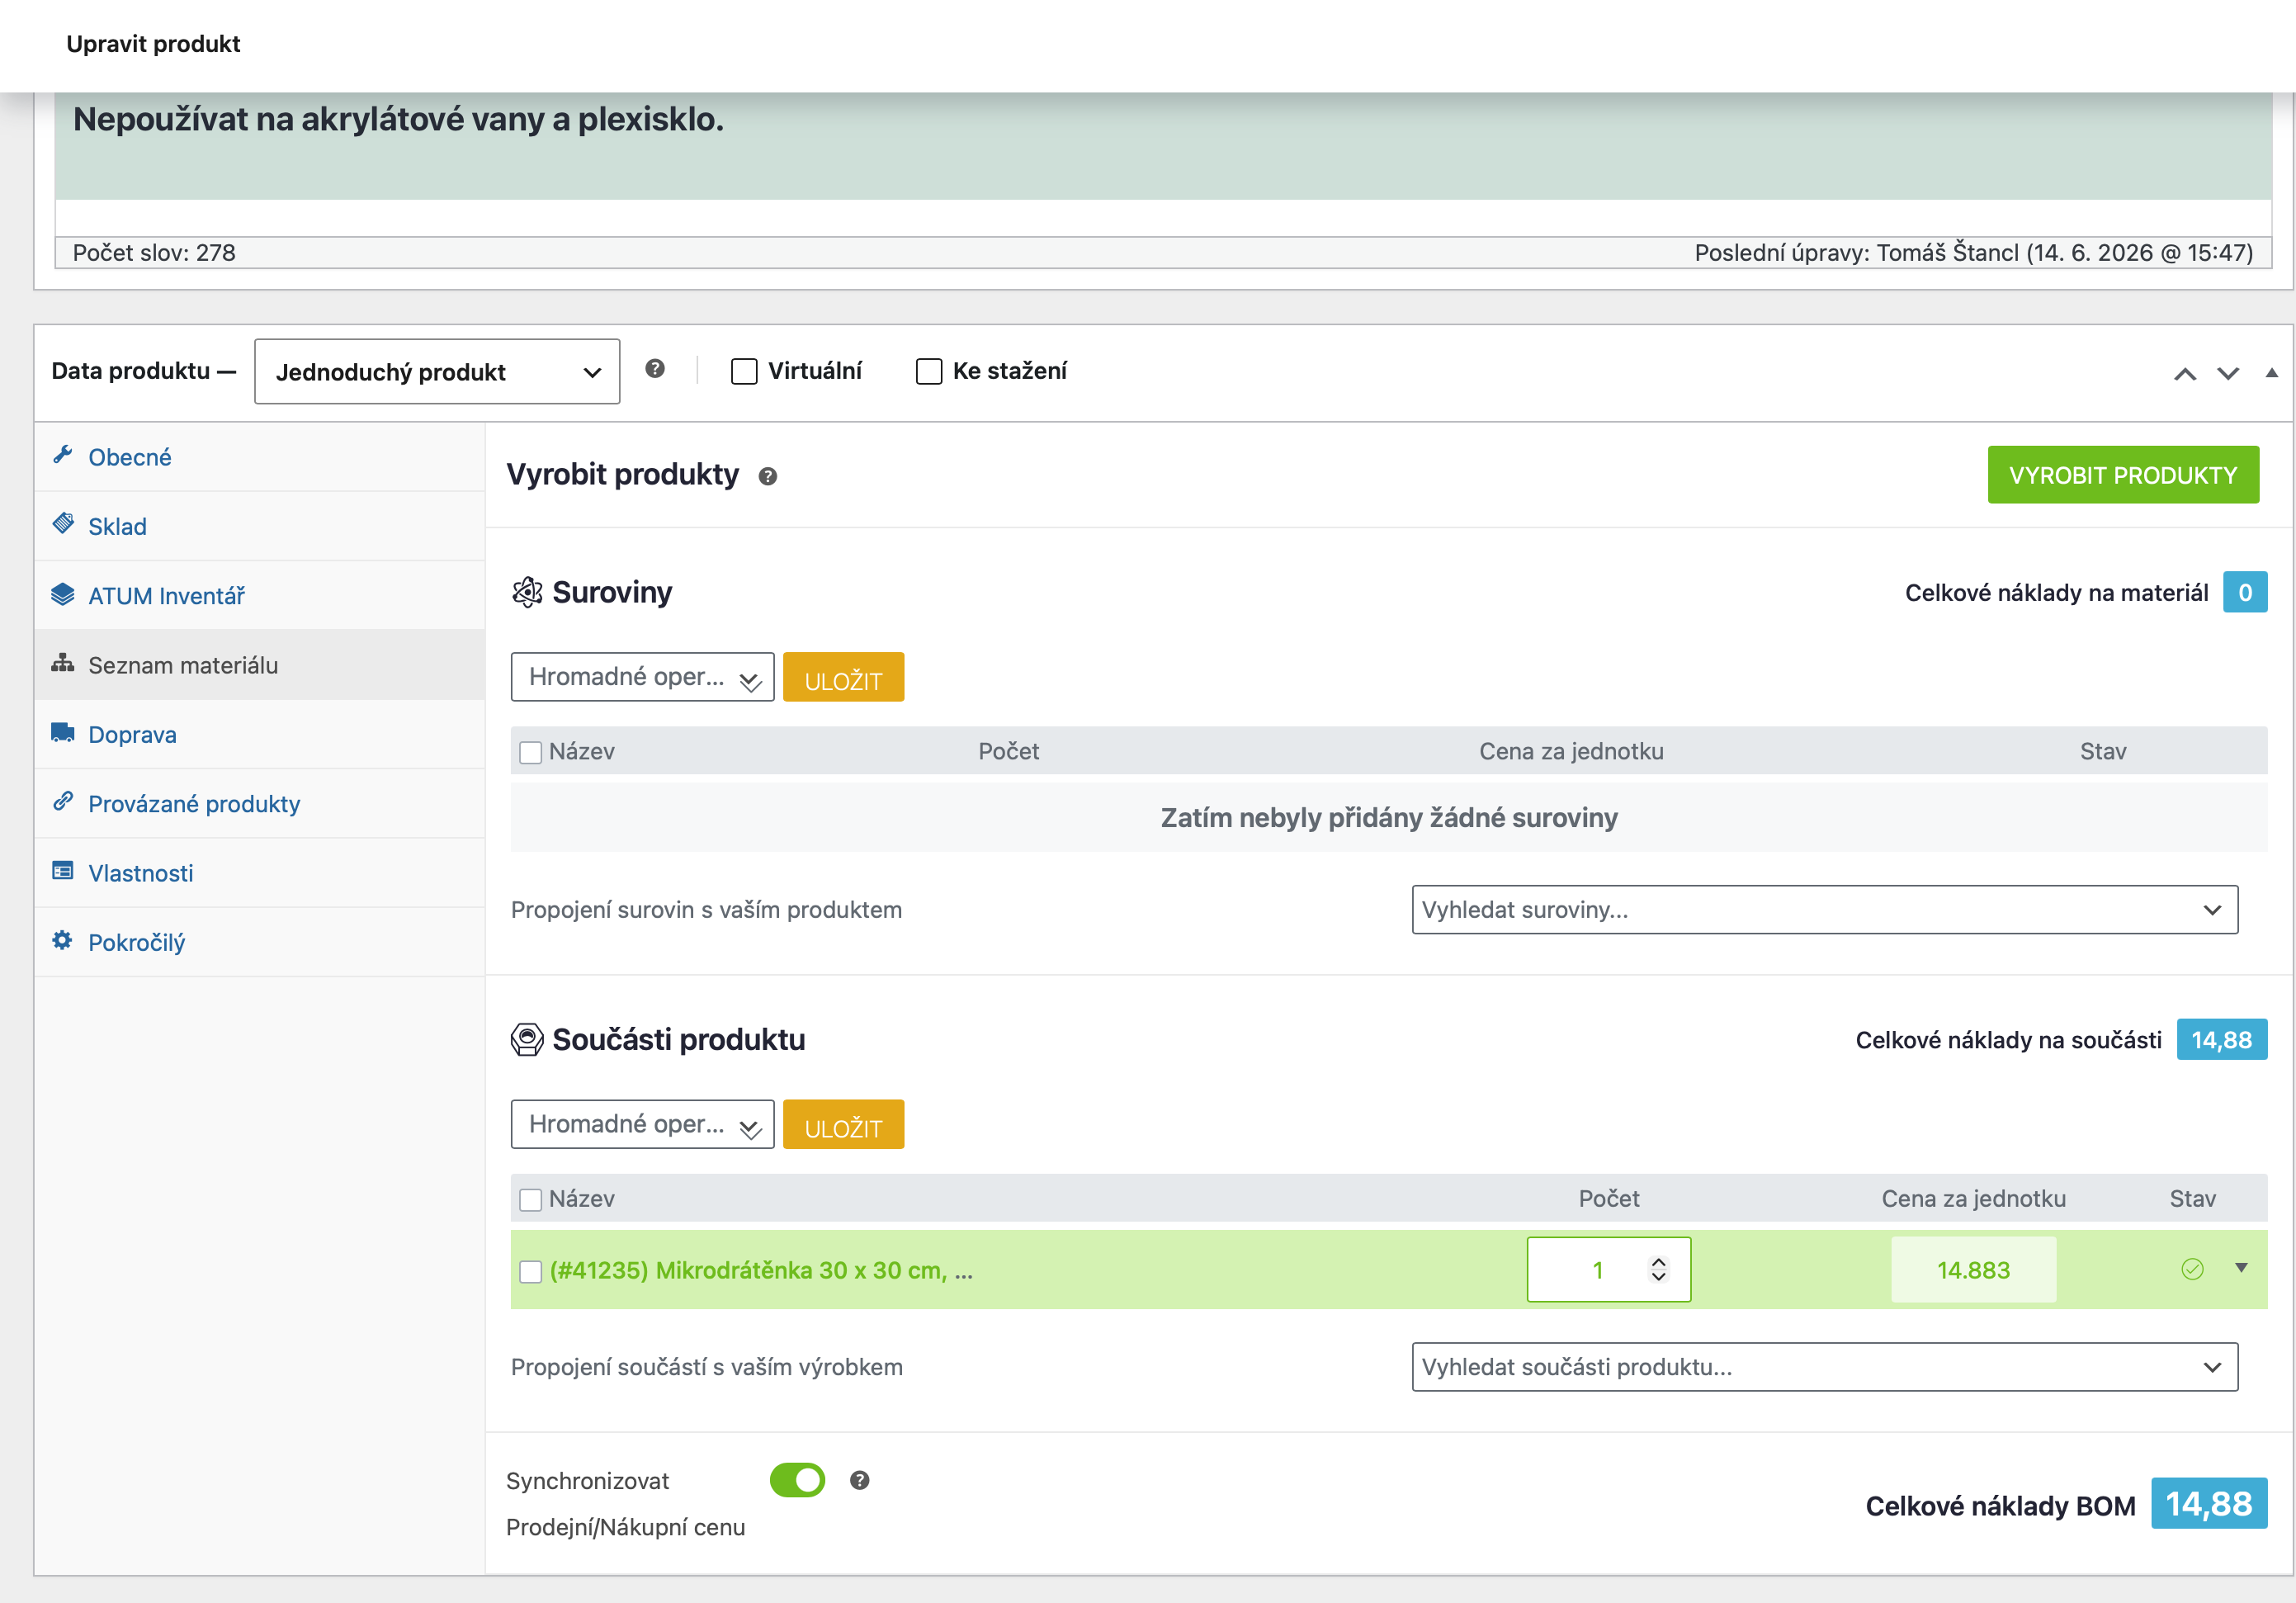
Task: Select all rows in the Suroviny table header
Action: tap(531, 752)
